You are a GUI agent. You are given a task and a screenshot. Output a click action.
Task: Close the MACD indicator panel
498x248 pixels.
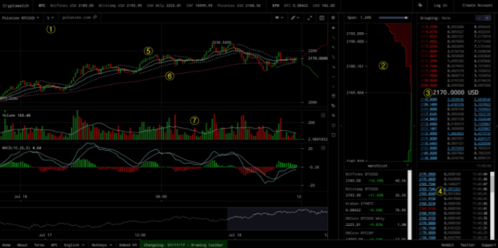323,148
